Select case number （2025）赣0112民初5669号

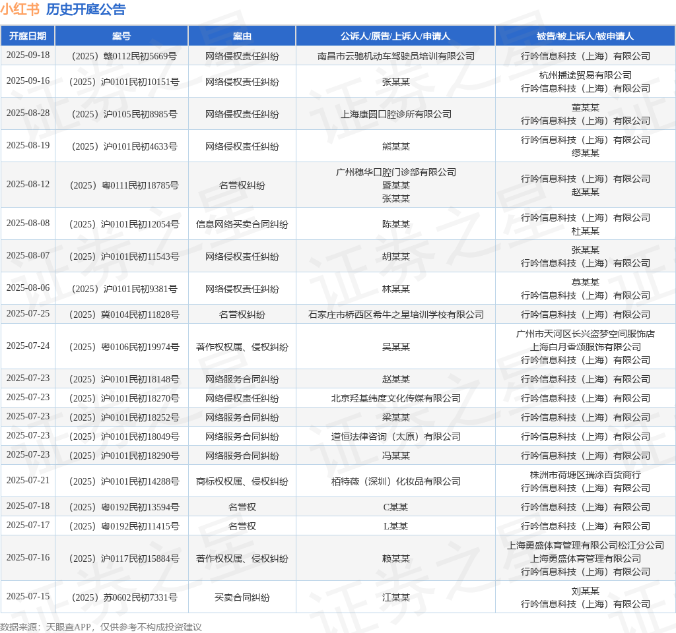(122, 56)
